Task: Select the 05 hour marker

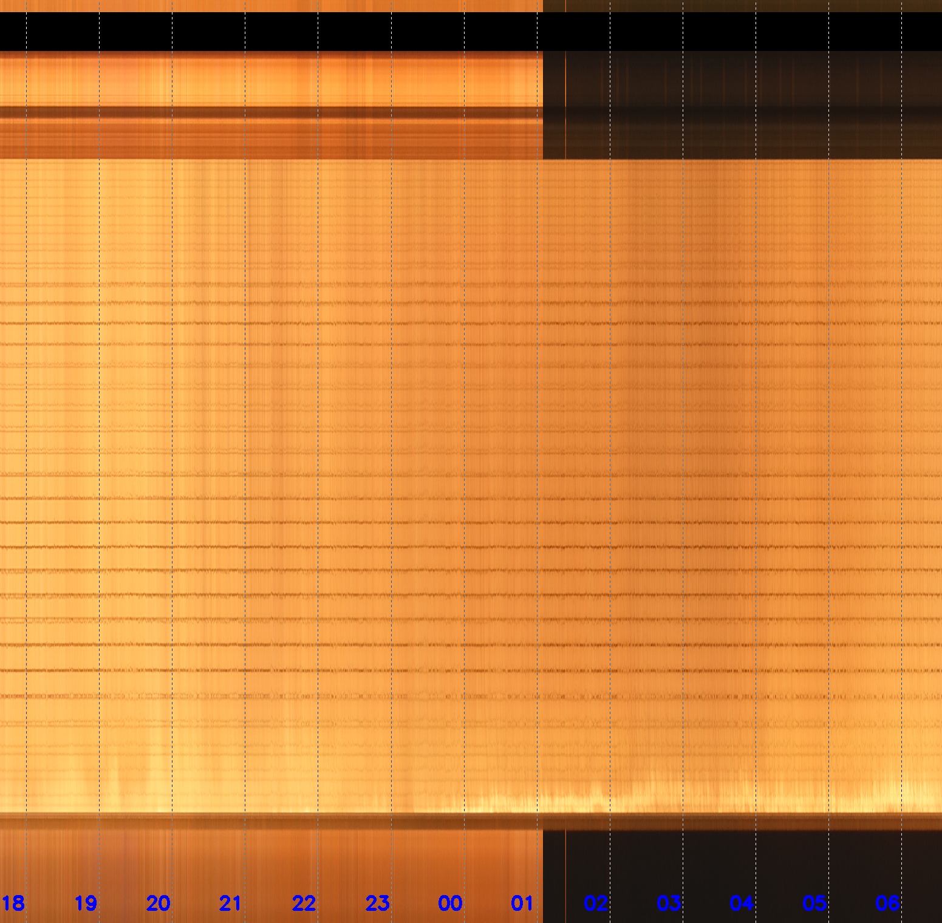Action: click(x=814, y=903)
